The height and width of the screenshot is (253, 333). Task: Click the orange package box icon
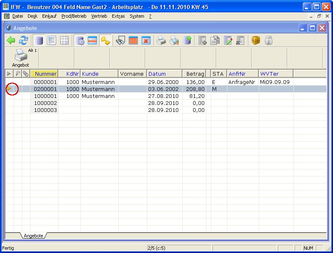click(256, 40)
